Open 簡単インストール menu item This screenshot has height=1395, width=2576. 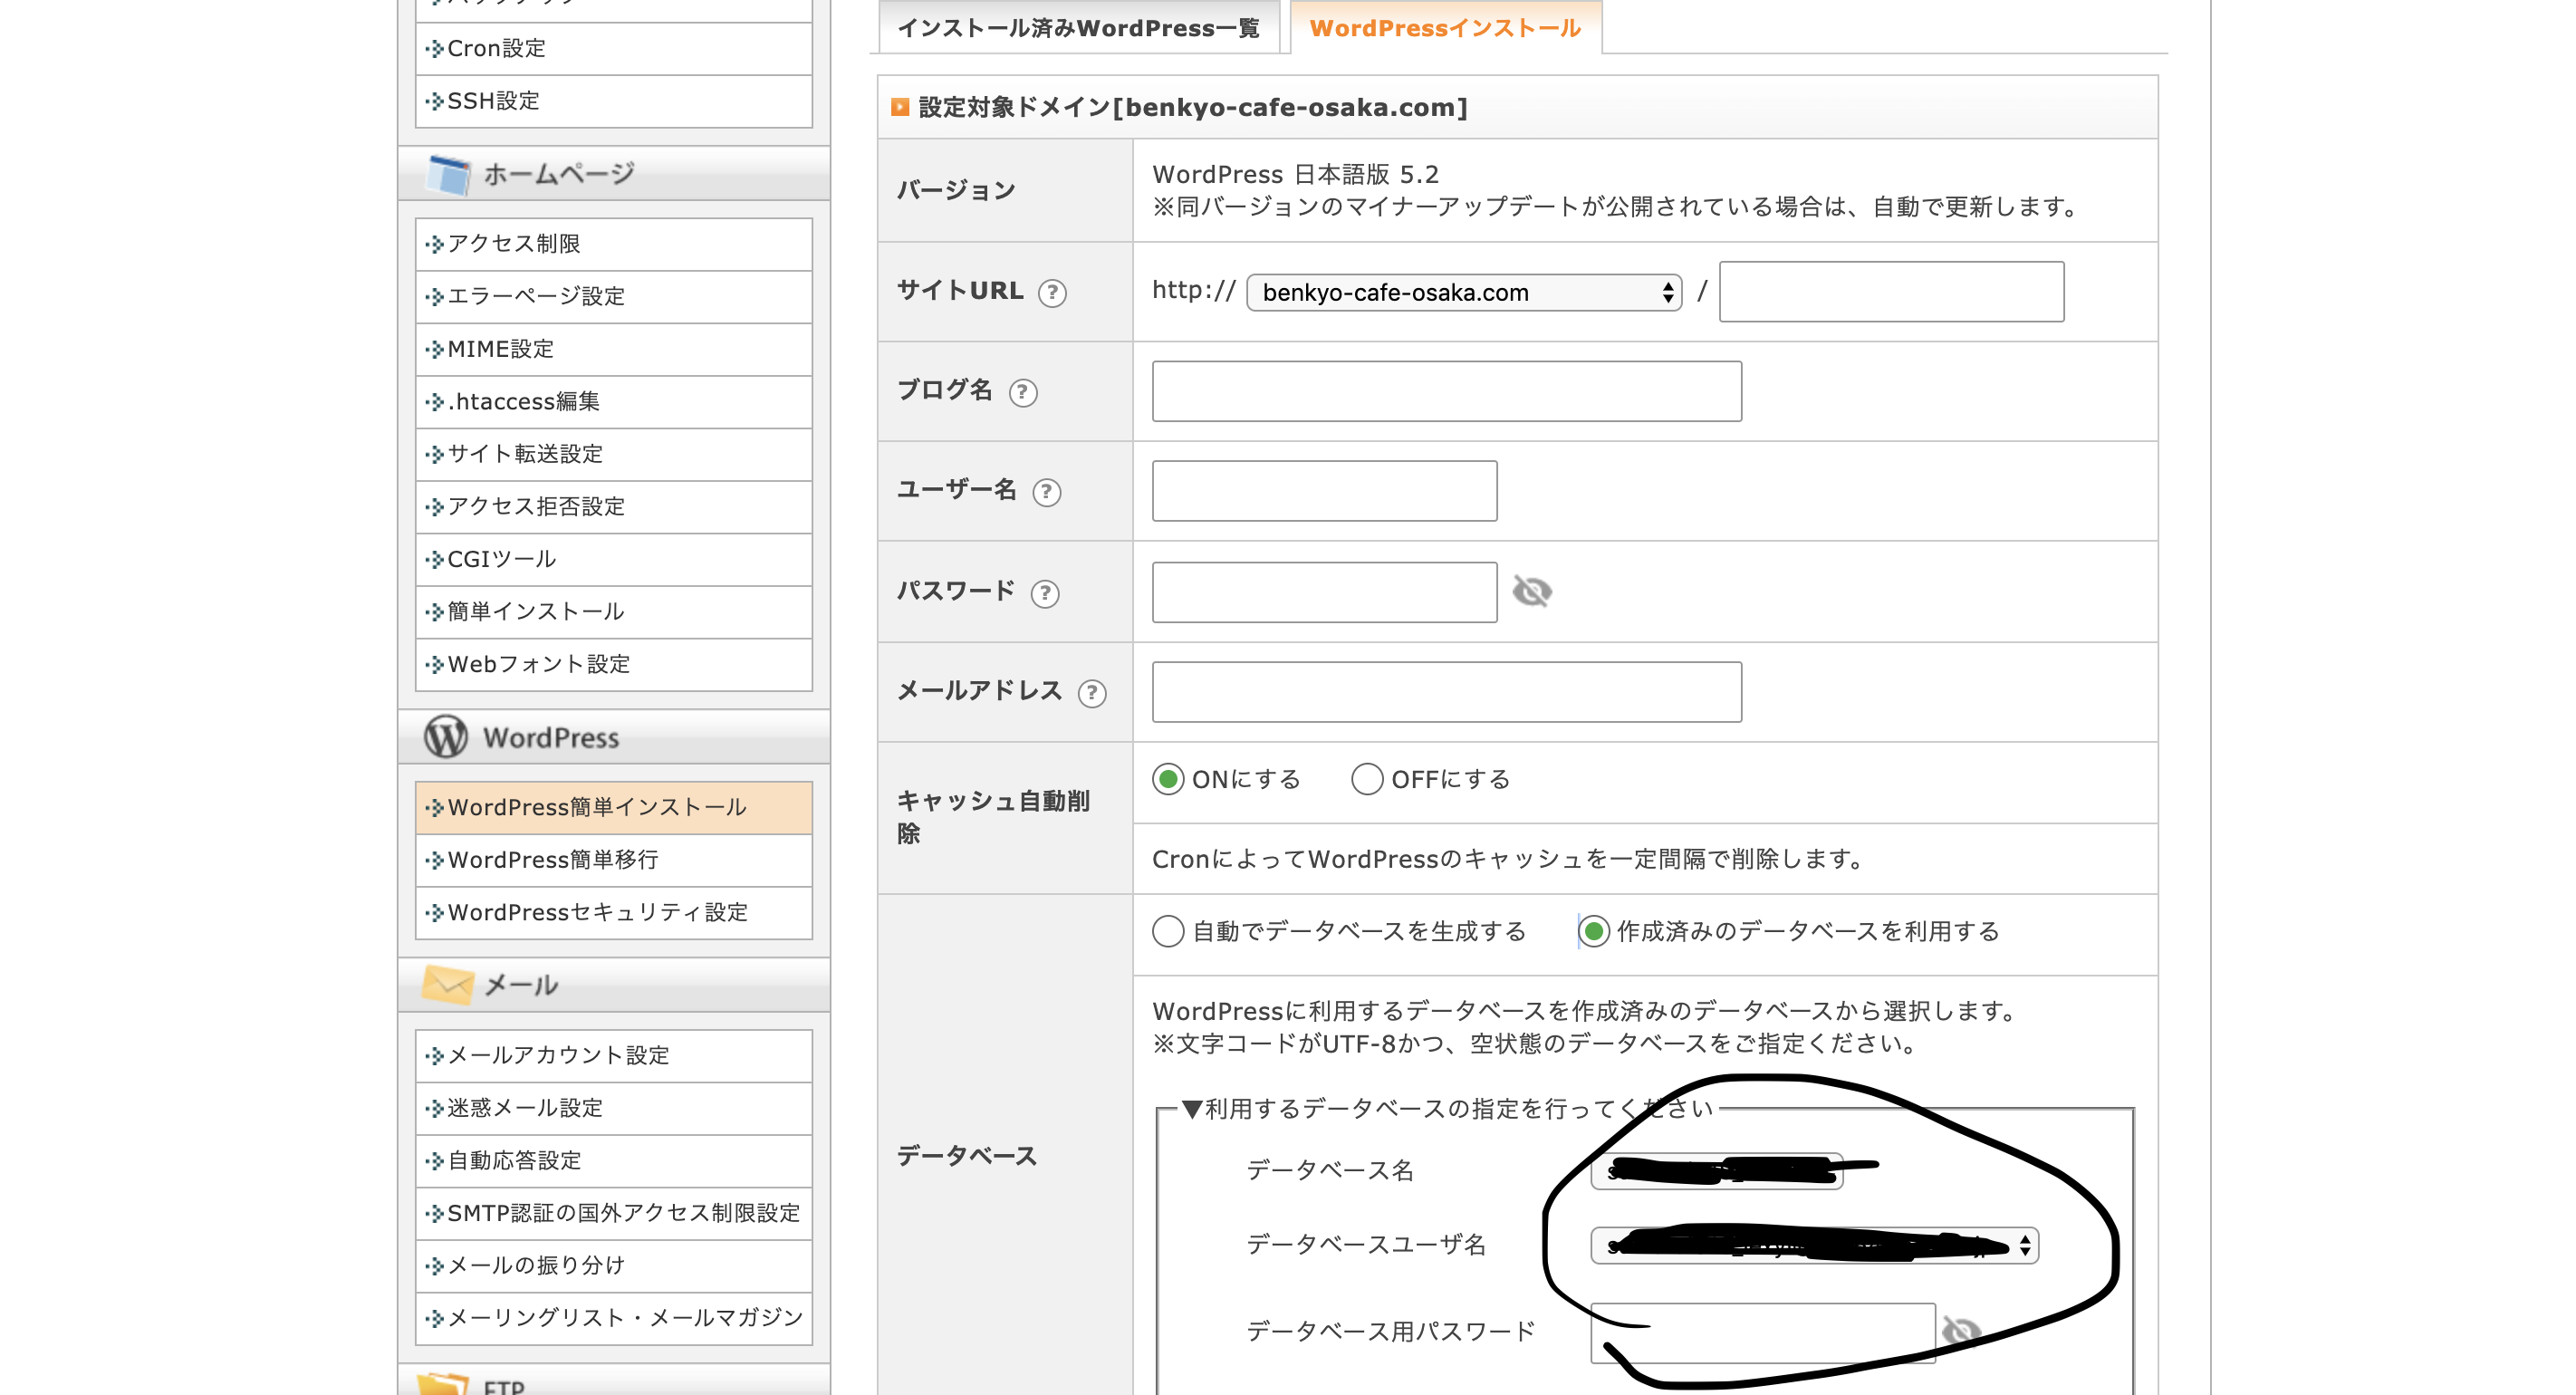[614, 611]
